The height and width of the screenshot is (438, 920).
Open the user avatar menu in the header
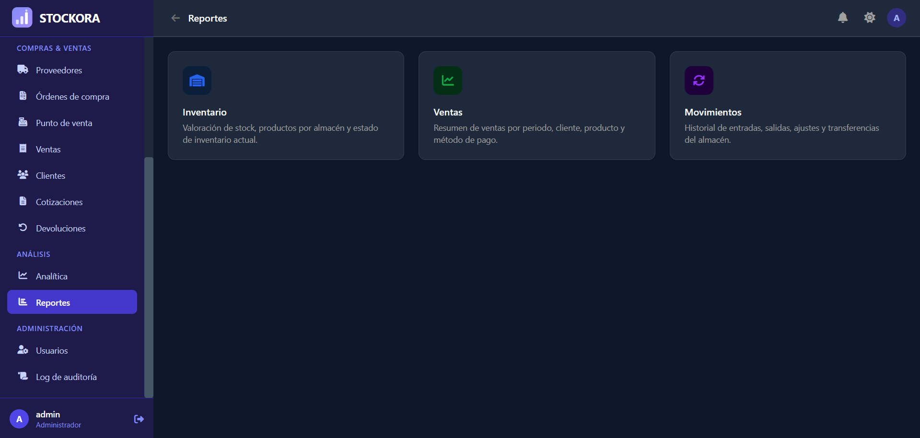(x=896, y=18)
